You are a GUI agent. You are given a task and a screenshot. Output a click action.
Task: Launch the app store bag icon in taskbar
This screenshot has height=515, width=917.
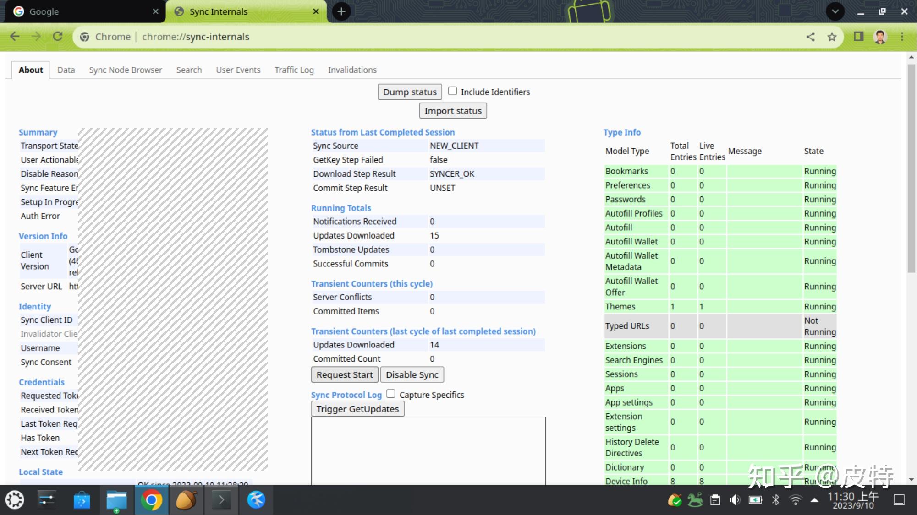pyautogui.click(x=82, y=499)
